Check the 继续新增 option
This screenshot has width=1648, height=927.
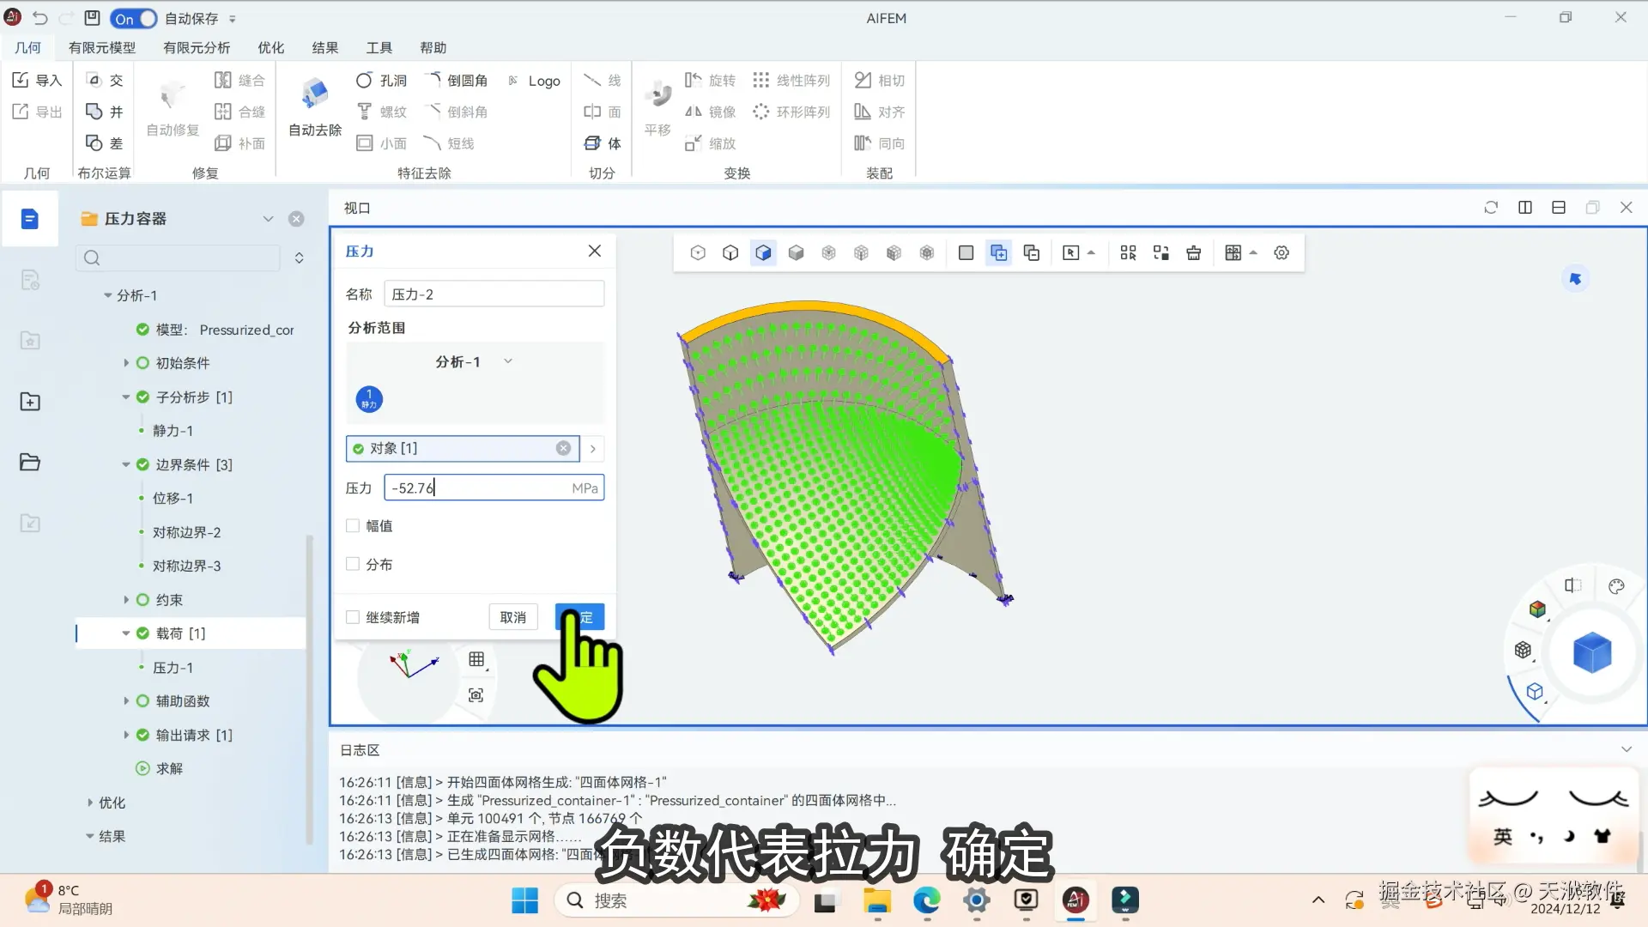[353, 617]
